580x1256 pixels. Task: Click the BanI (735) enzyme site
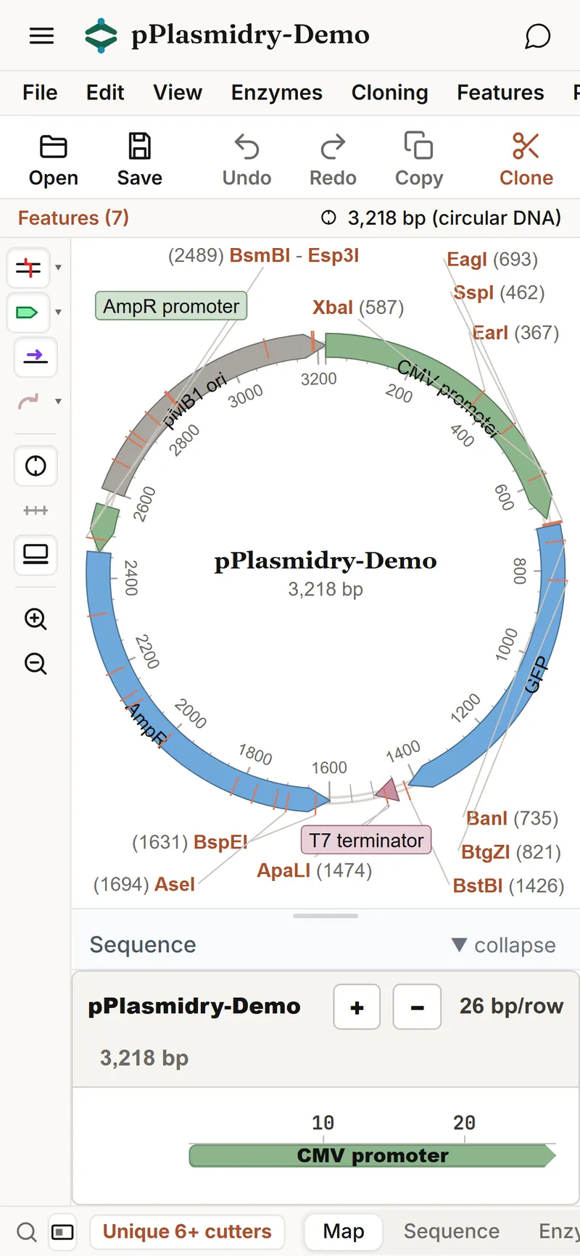513,818
